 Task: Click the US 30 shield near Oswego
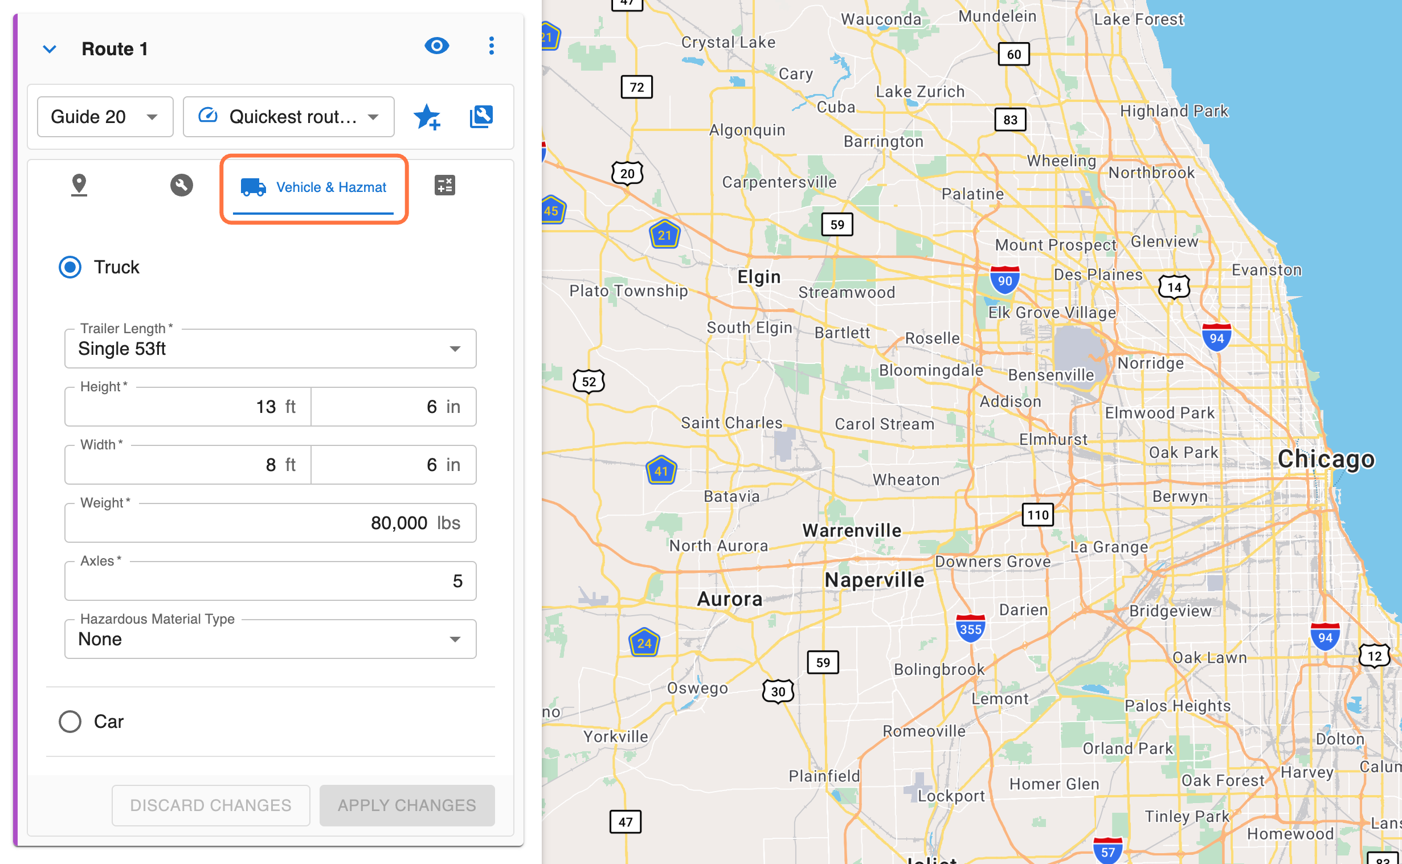778,691
